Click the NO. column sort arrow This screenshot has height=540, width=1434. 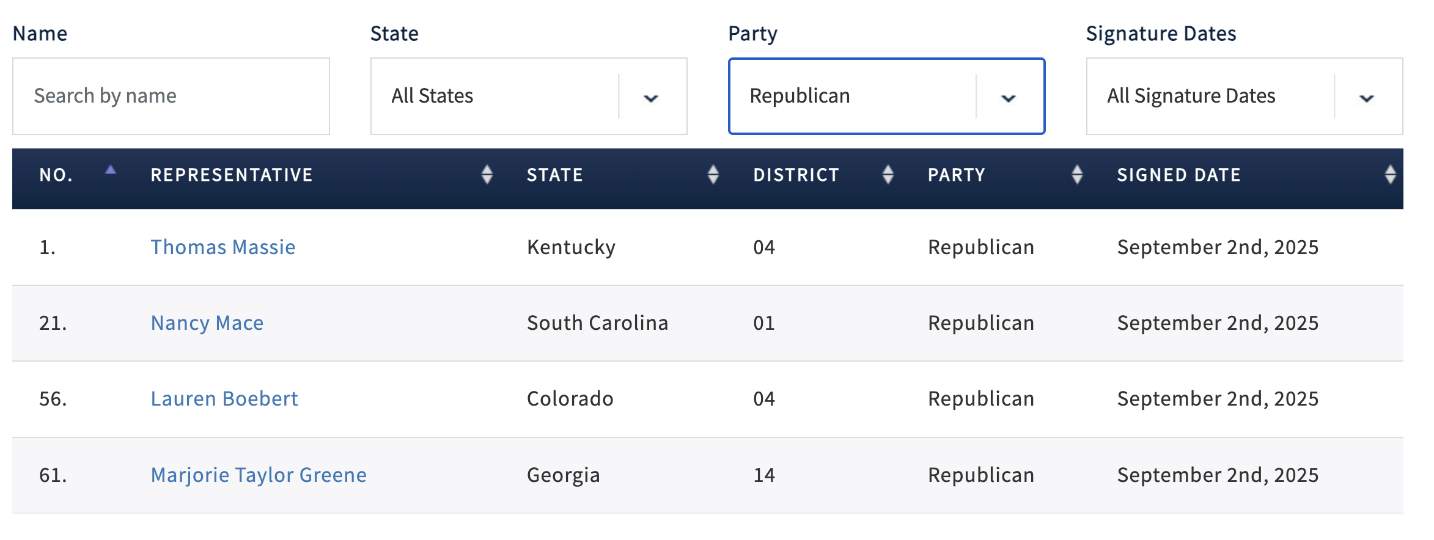(111, 170)
